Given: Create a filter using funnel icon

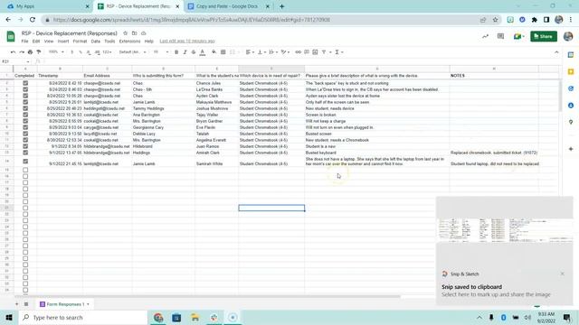Looking at the screenshot, I should click(x=324, y=52).
